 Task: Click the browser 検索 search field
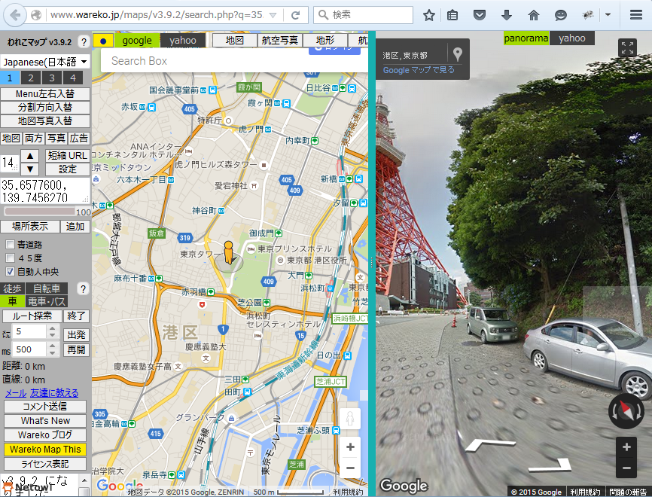tap(364, 15)
